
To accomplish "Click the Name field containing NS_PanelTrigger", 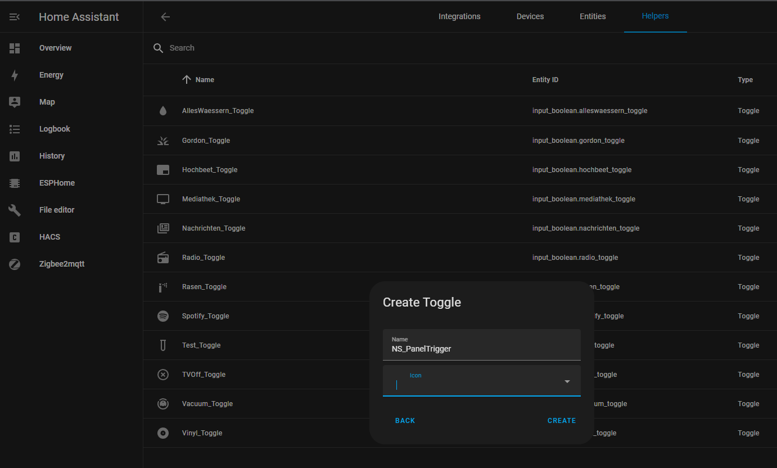I will (482, 348).
